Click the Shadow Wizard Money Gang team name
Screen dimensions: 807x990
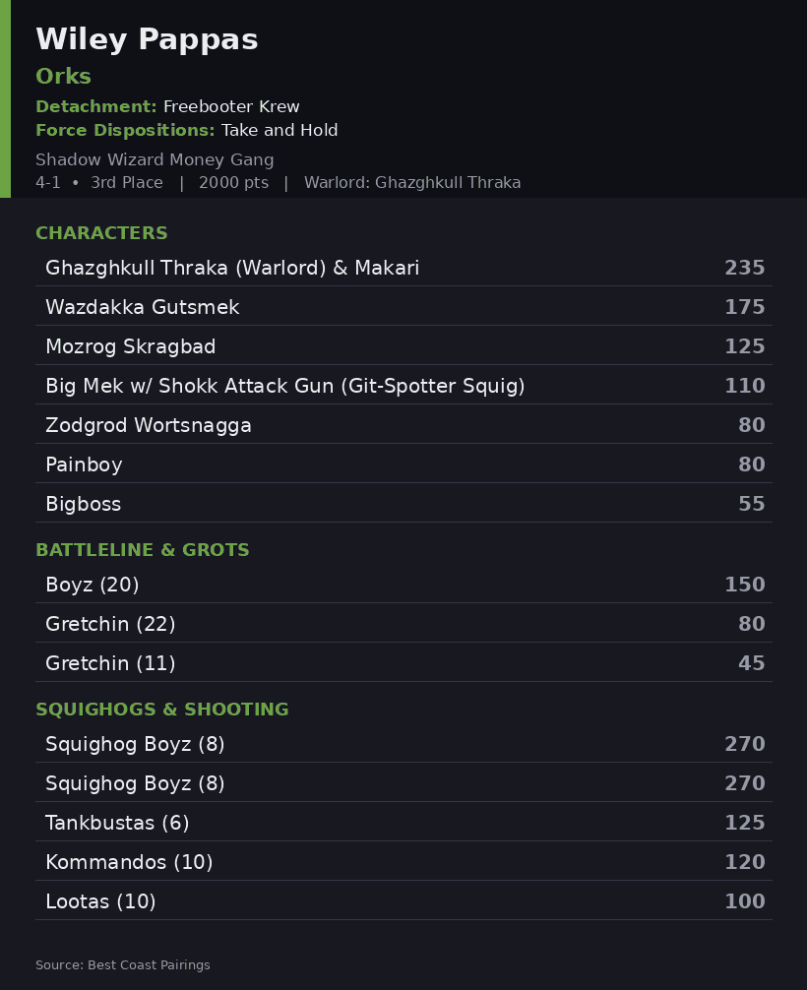pyautogui.click(x=155, y=159)
